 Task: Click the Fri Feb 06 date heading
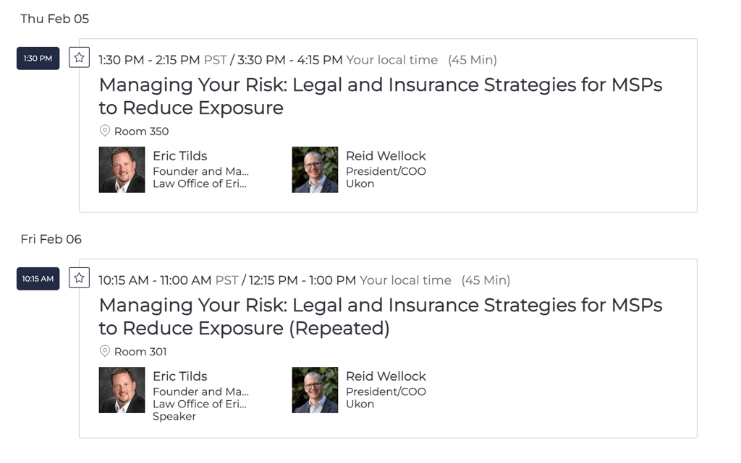pos(51,239)
